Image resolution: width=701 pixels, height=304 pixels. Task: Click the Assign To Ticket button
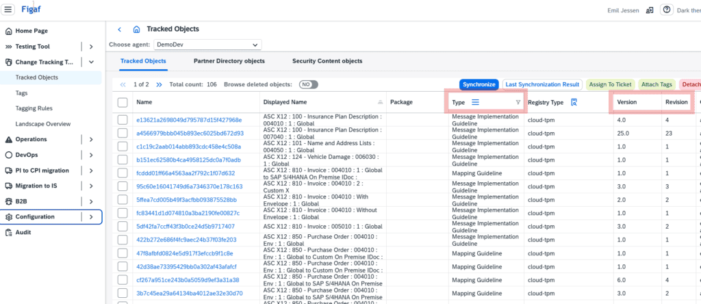pyautogui.click(x=610, y=84)
